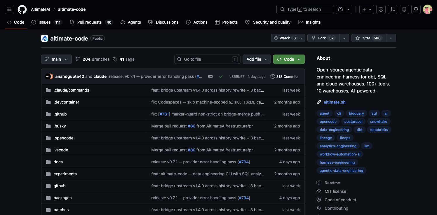This screenshot has width=437, height=215.
Task: Show commit status green checkmark details
Action: point(221,76)
